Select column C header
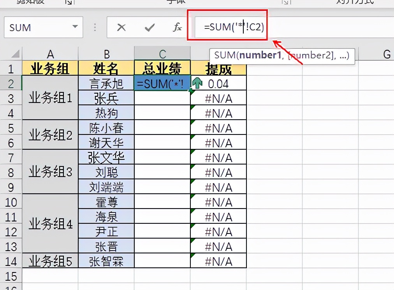Image resolution: width=394 pixels, height=290 pixels. pos(162,53)
